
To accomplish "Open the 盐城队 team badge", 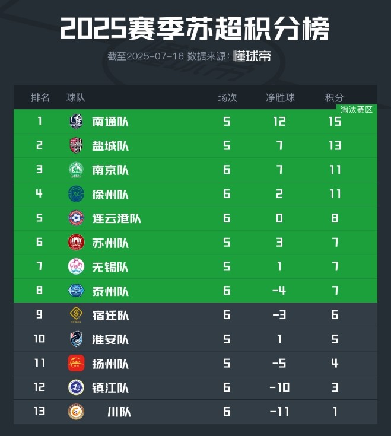I will [77, 146].
